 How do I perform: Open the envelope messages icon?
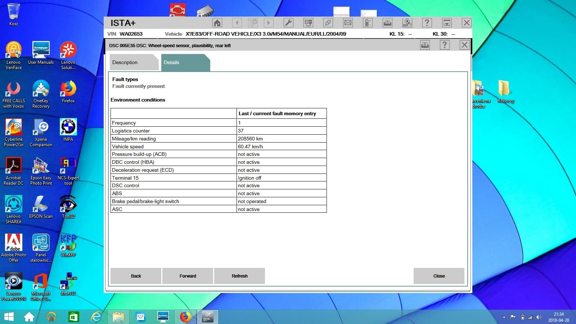point(348,23)
